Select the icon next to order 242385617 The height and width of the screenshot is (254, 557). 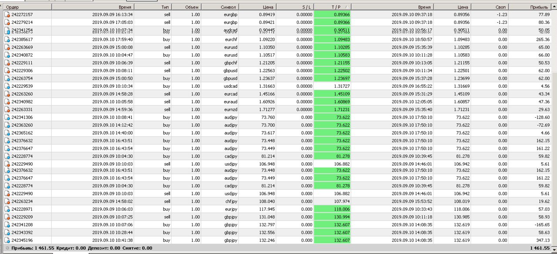pos(7,40)
